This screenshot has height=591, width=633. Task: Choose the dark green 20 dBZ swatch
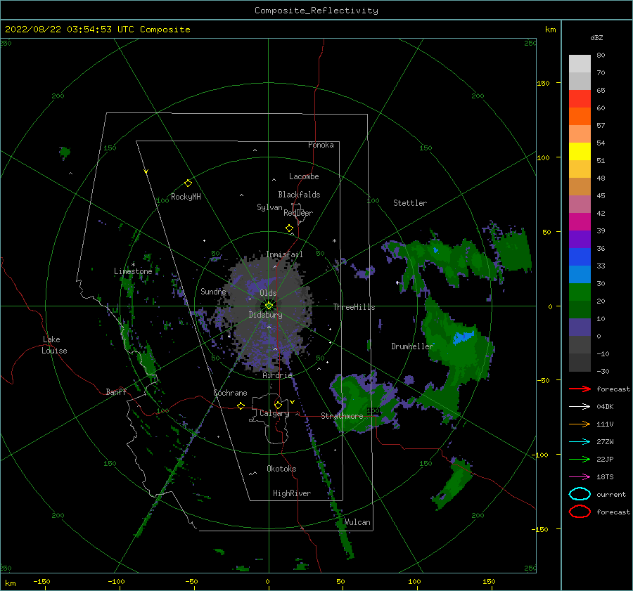580,310
